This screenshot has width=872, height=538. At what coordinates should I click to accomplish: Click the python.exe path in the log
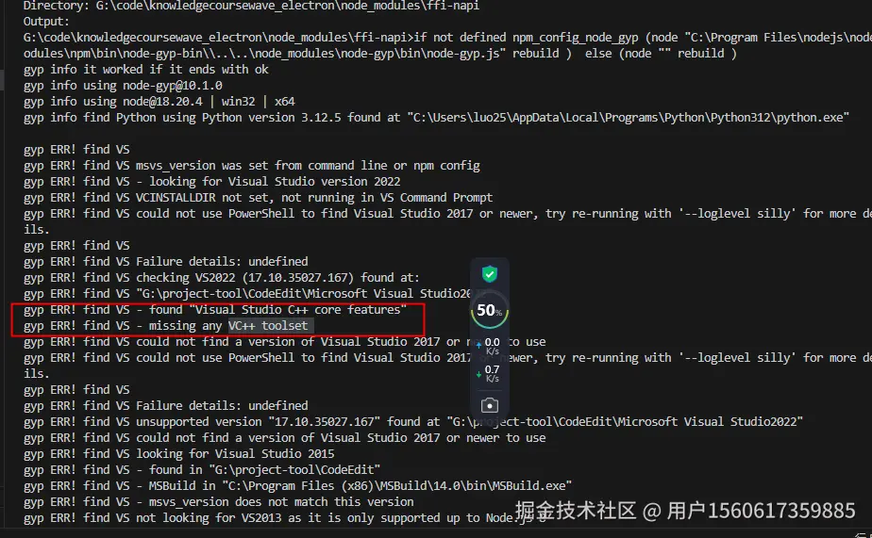pos(629,117)
